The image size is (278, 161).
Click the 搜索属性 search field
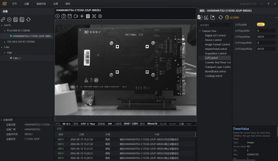tap(215, 25)
